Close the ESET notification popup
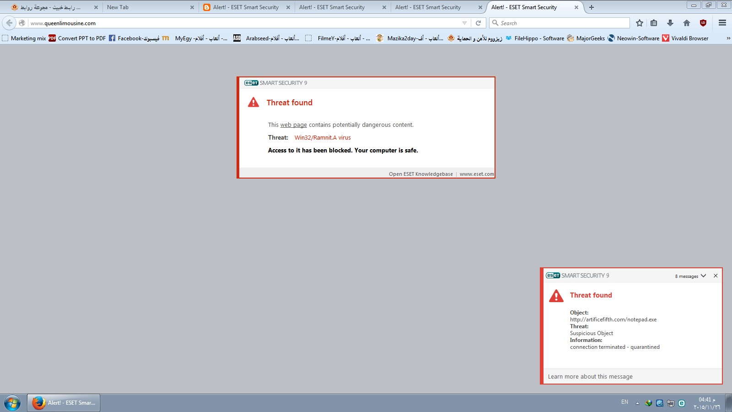This screenshot has height=412, width=732. 716,276
